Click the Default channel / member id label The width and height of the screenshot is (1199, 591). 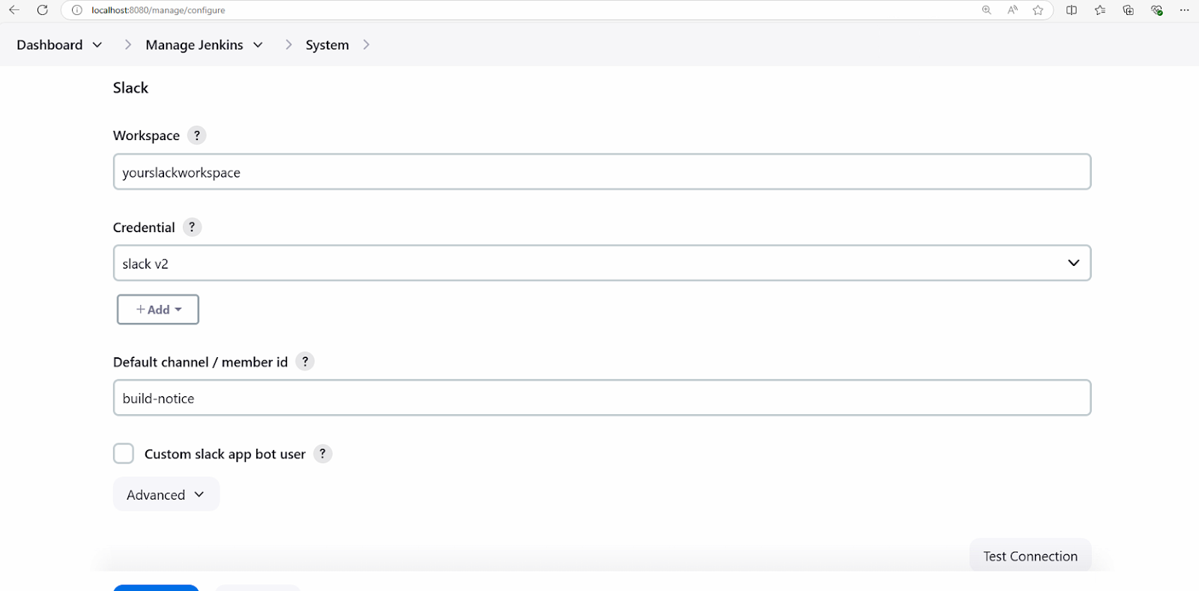click(200, 363)
